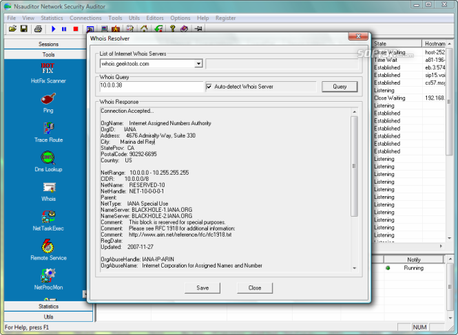458x335 pixels.
Task: Open the File menu
Action: [x=12, y=18]
